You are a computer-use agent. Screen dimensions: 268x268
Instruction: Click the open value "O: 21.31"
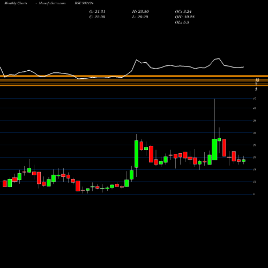[97, 12]
